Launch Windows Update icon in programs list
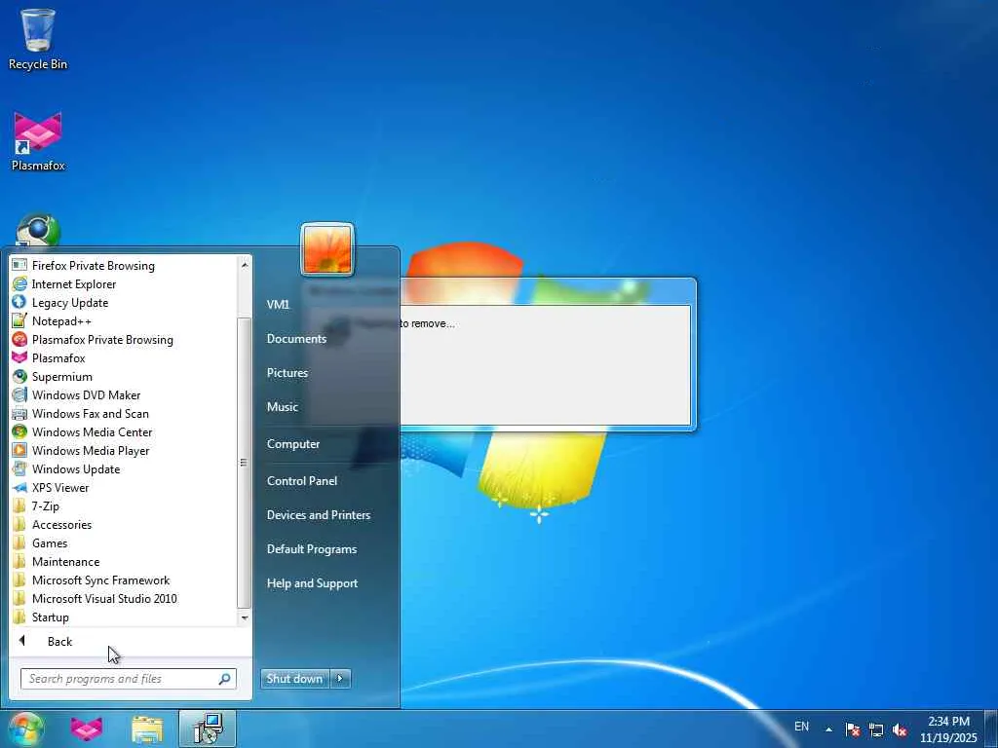 pyautogui.click(x=19, y=468)
